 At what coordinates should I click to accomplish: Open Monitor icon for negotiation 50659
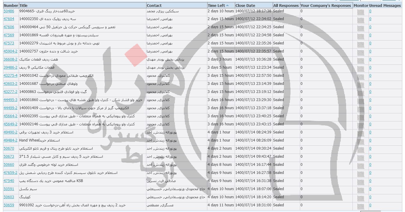coord(361,207)
